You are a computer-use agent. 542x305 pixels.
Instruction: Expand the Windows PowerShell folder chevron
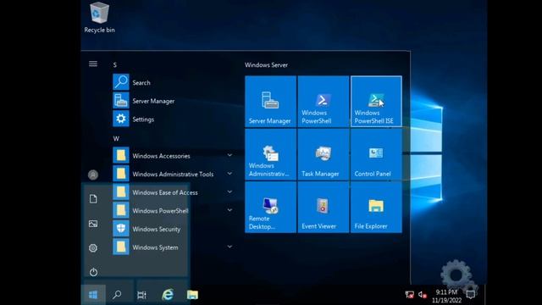point(230,210)
